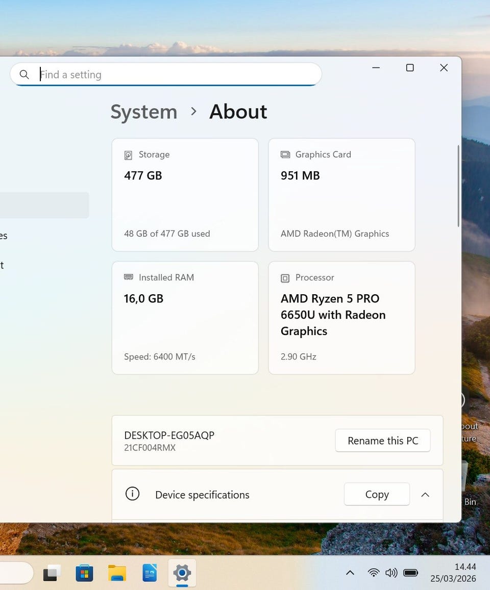Viewport: 490px width, 590px height.
Task: Open Microsoft Store from taskbar
Action: pos(84,573)
